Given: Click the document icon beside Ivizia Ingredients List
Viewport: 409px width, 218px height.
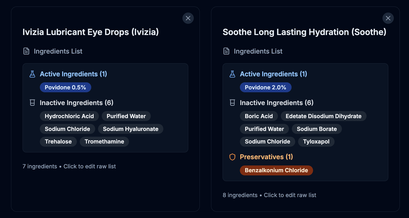Looking at the screenshot, I should coord(26,51).
